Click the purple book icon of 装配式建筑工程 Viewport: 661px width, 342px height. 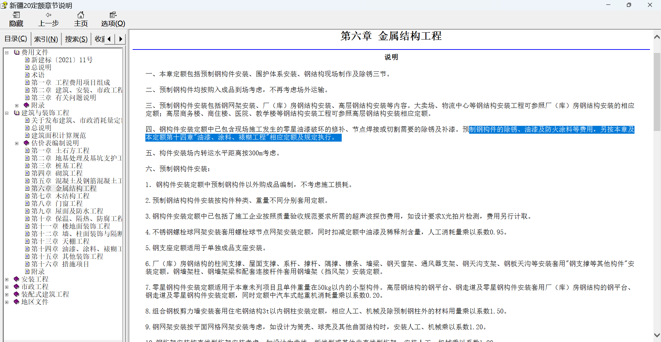coord(17,294)
